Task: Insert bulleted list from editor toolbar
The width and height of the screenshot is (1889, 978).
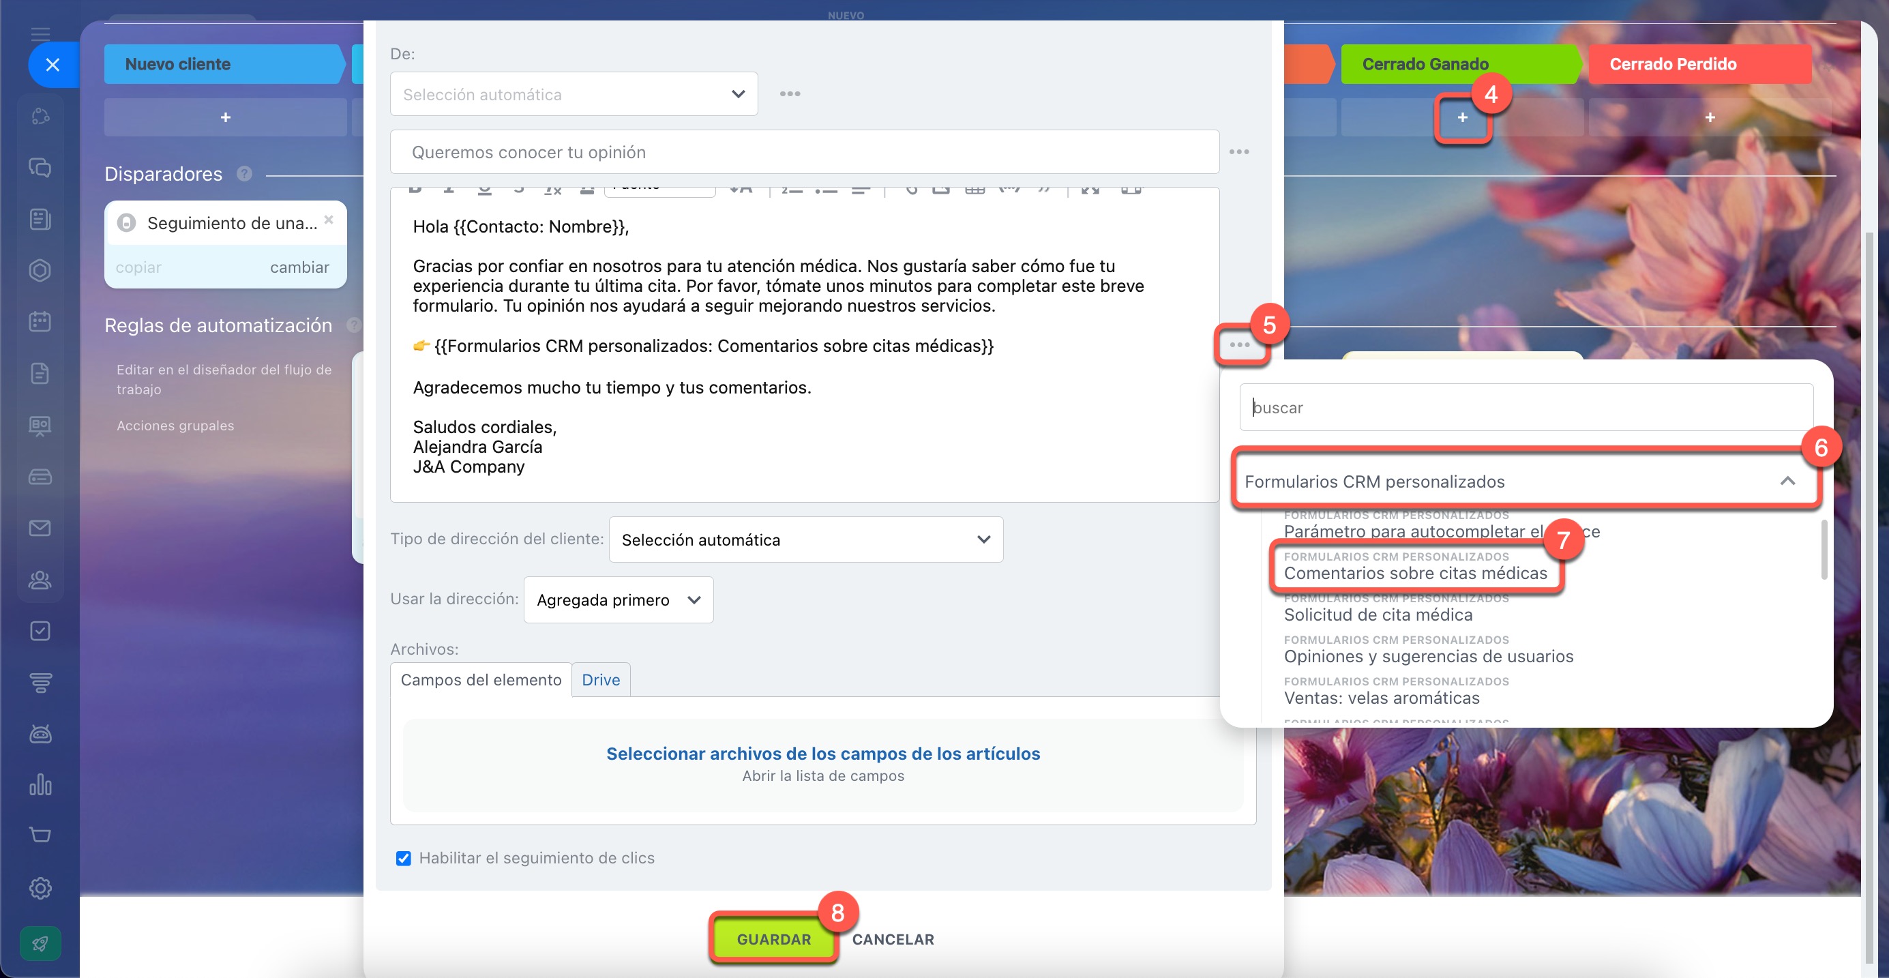Action: pos(826,190)
